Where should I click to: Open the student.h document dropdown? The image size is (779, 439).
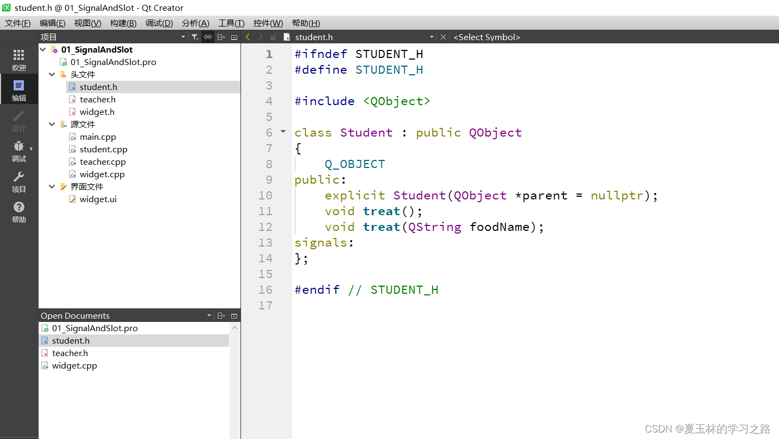point(432,37)
